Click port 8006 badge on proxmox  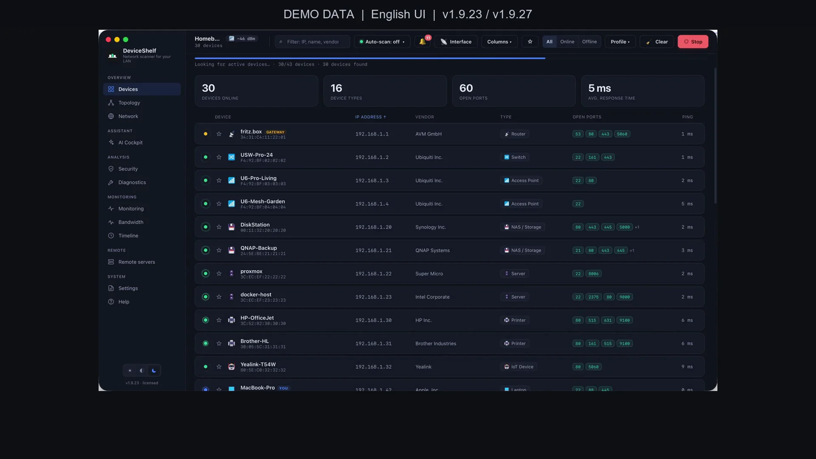click(593, 274)
